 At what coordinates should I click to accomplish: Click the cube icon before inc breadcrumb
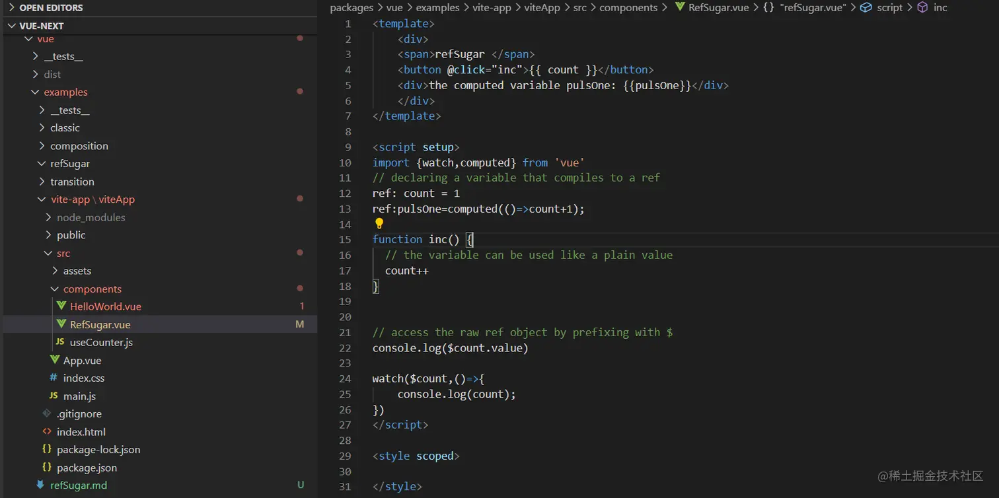(x=922, y=7)
